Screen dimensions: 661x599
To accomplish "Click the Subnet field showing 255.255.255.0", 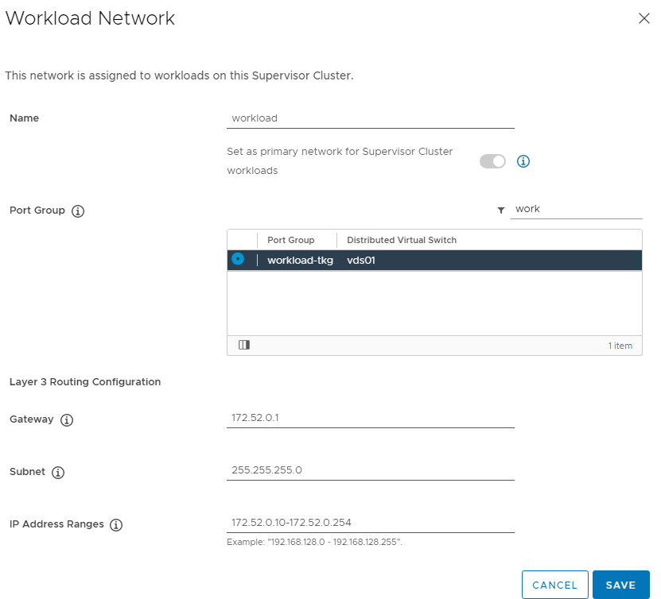I will tap(371, 470).
